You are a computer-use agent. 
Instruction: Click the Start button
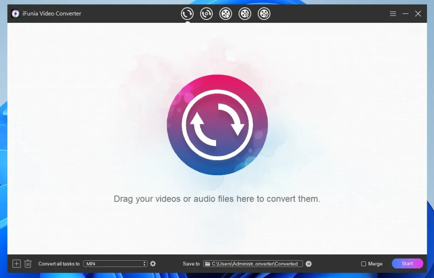tap(407, 263)
